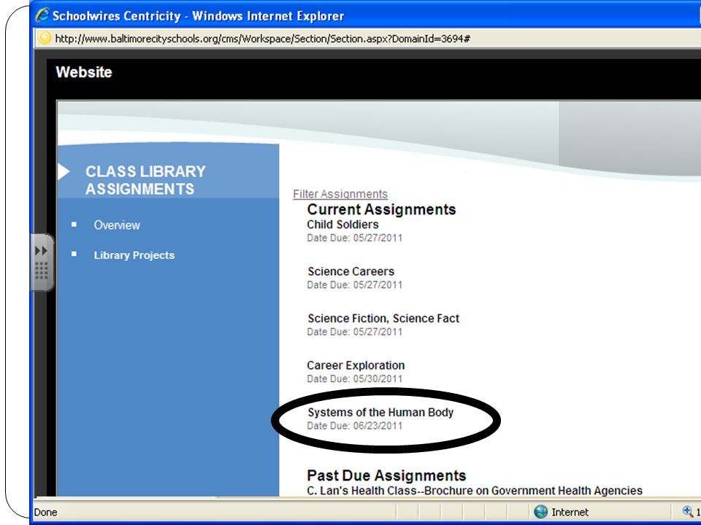Open the Science Careers assignment

(351, 271)
